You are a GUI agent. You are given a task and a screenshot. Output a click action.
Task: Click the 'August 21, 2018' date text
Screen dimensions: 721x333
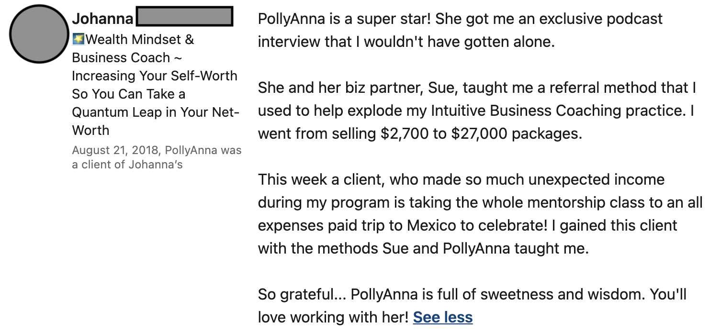[115, 150]
